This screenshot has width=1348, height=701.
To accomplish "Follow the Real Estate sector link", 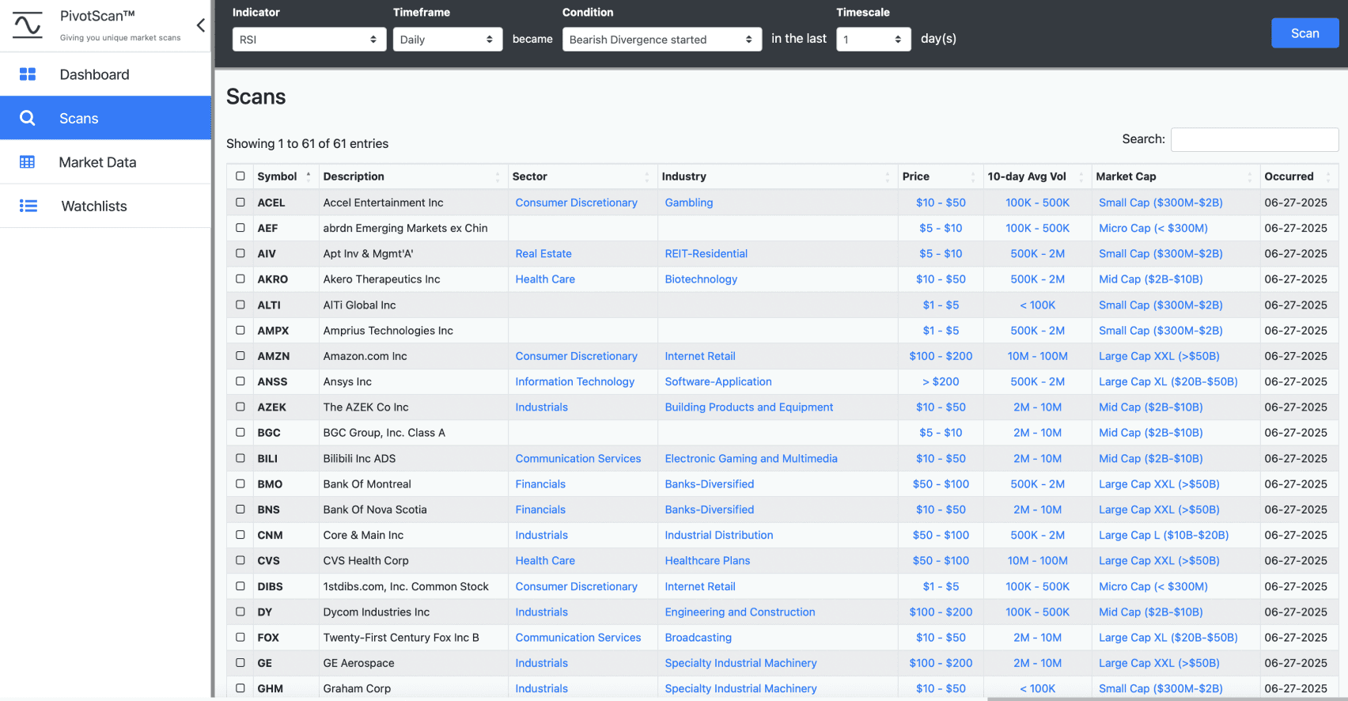I will coord(543,254).
